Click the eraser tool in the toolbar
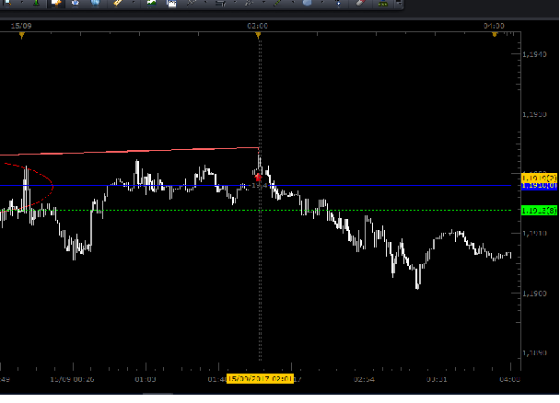 [359, 4]
